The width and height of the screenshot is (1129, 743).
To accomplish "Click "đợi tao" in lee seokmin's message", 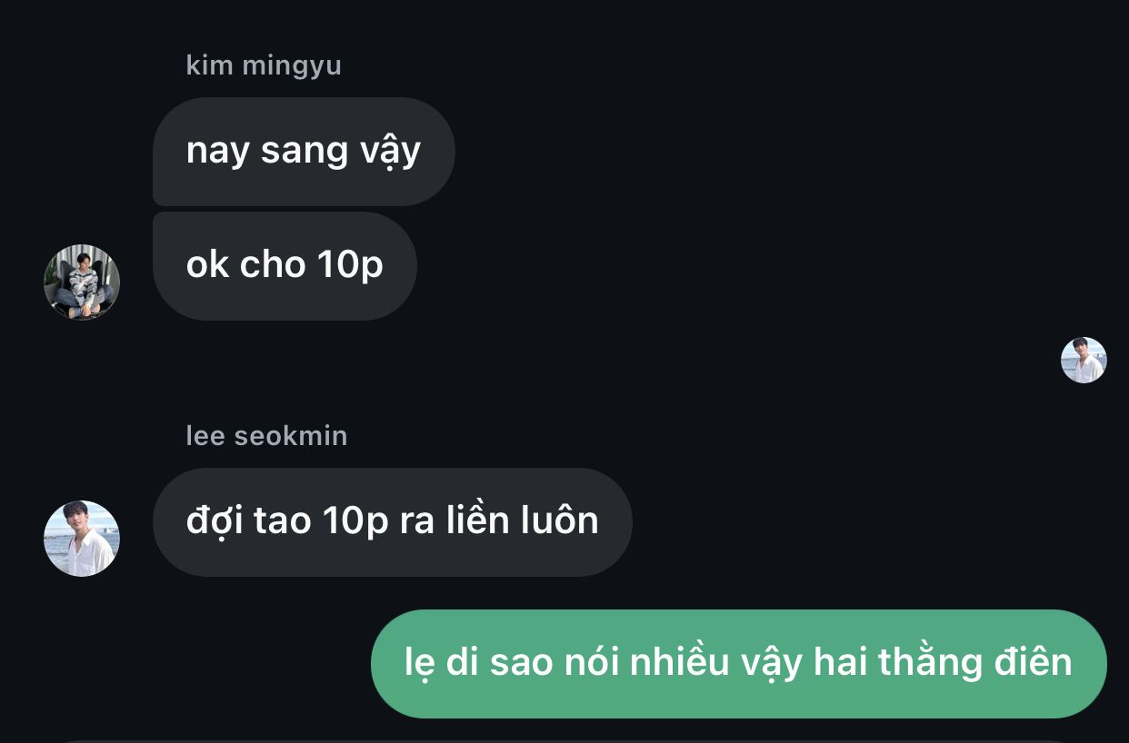I will (x=248, y=521).
